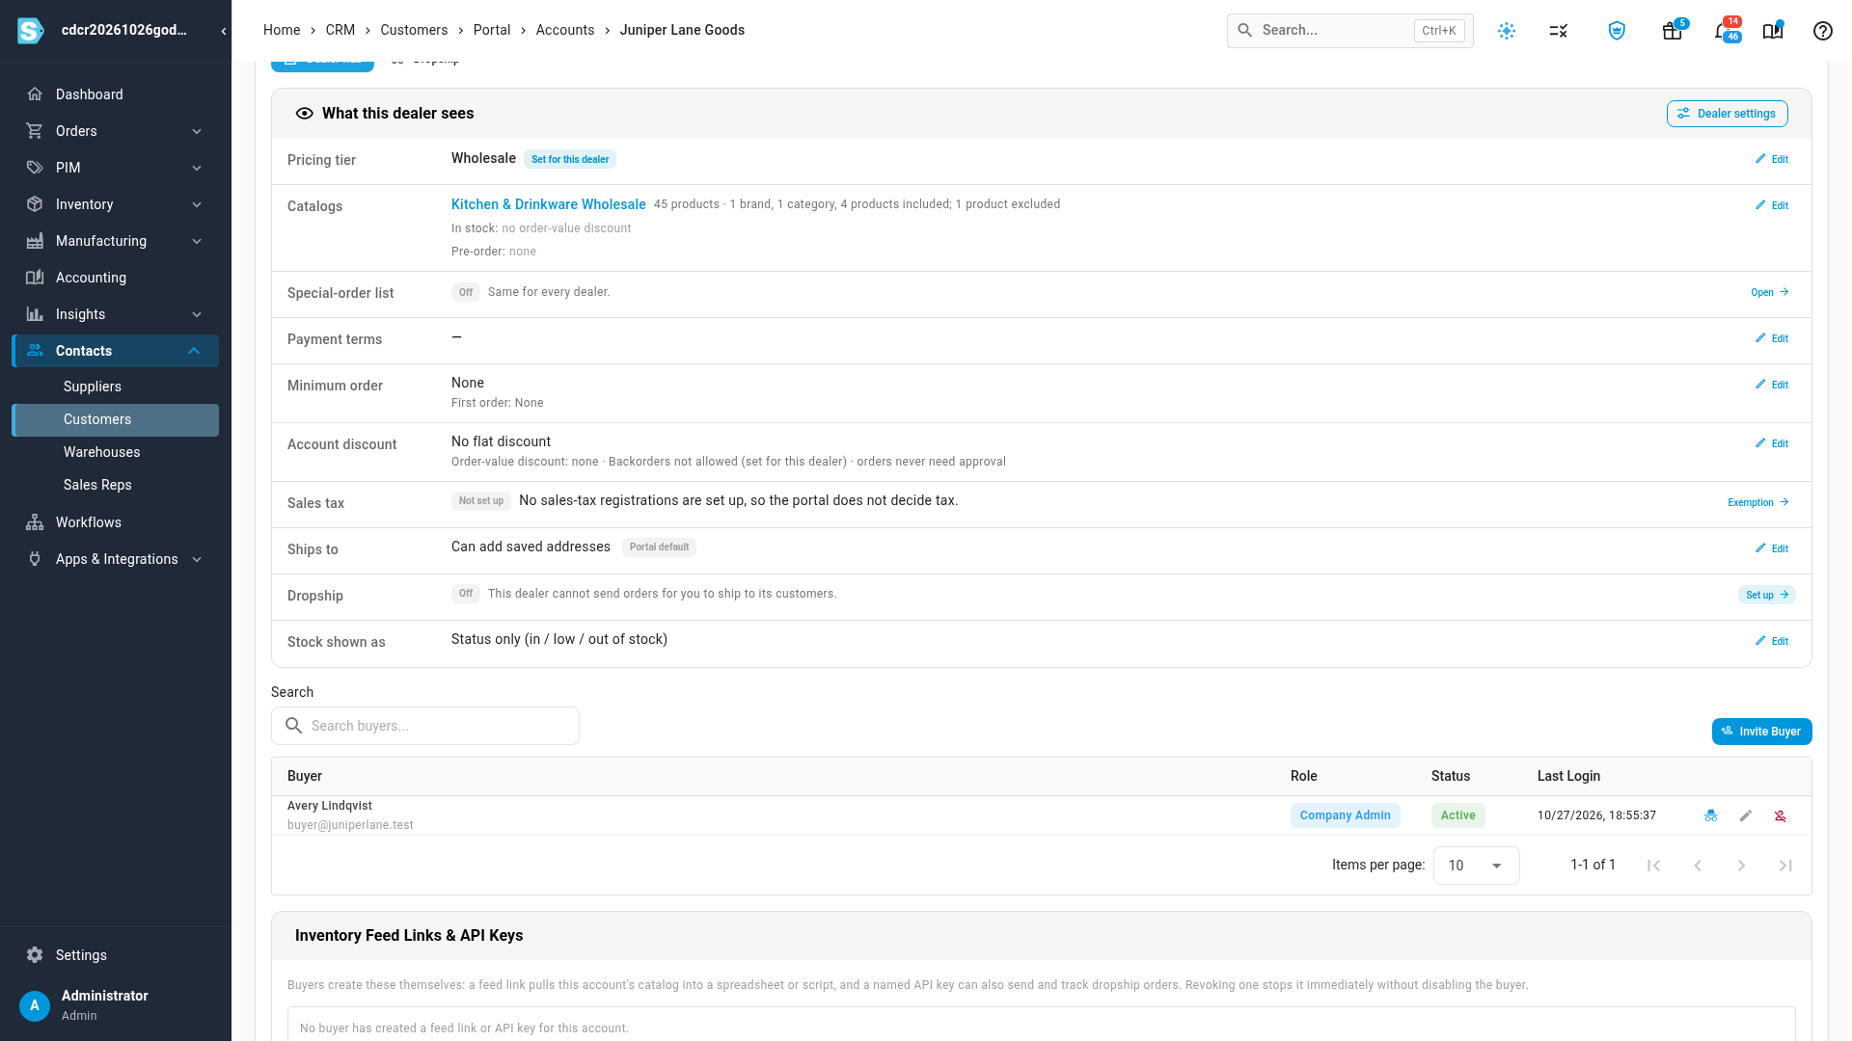Expand the Manufacturing menu
Screen dimensions: 1852x1041
click(x=116, y=241)
